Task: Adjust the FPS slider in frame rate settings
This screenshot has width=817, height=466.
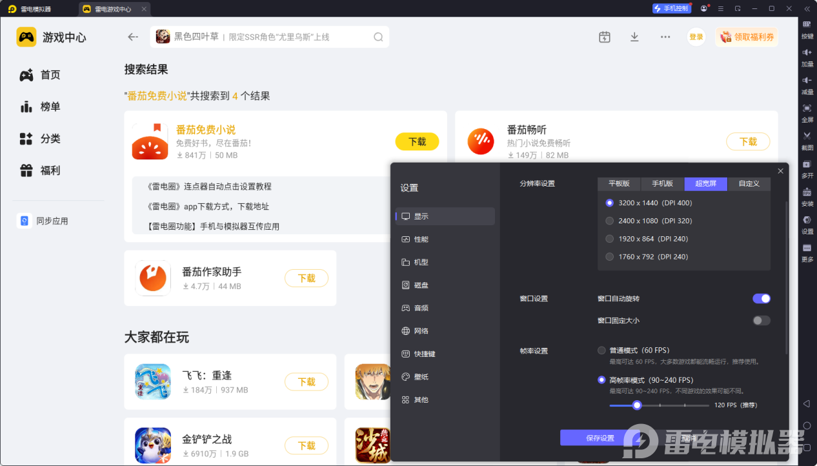Action: 637,405
